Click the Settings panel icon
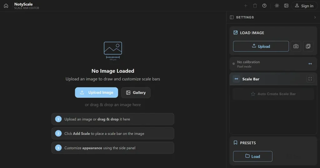The image size is (320, 168). coord(232,17)
